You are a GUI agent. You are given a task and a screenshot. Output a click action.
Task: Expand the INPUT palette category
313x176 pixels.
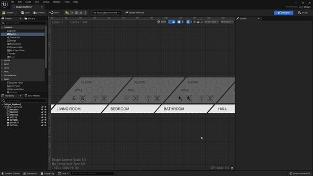pyautogui.click(x=2, y=64)
